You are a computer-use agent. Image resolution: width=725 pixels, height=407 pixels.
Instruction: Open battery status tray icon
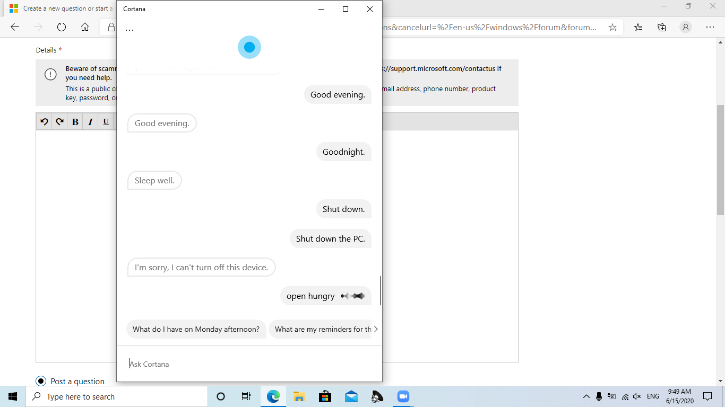coord(611,396)
